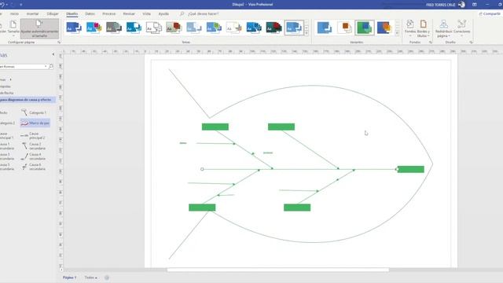Switch to the Revisar tab
The image size is (503, 283).
[129, 14]
